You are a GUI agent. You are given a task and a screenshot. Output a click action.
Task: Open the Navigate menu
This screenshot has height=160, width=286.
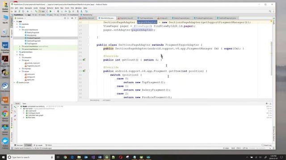(x=29, y=8)
